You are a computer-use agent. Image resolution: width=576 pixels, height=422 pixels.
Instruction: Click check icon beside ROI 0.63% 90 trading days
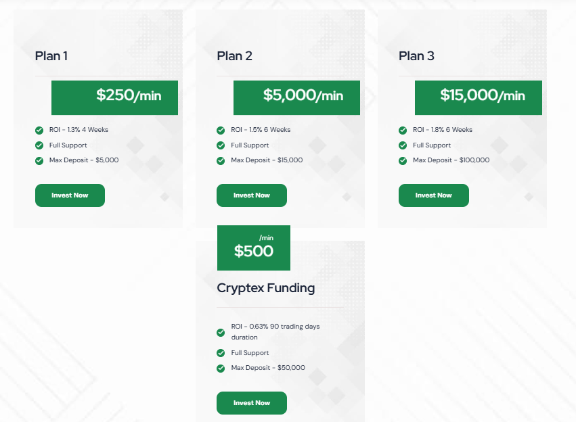pyautogui.click(x=221, y=332)
